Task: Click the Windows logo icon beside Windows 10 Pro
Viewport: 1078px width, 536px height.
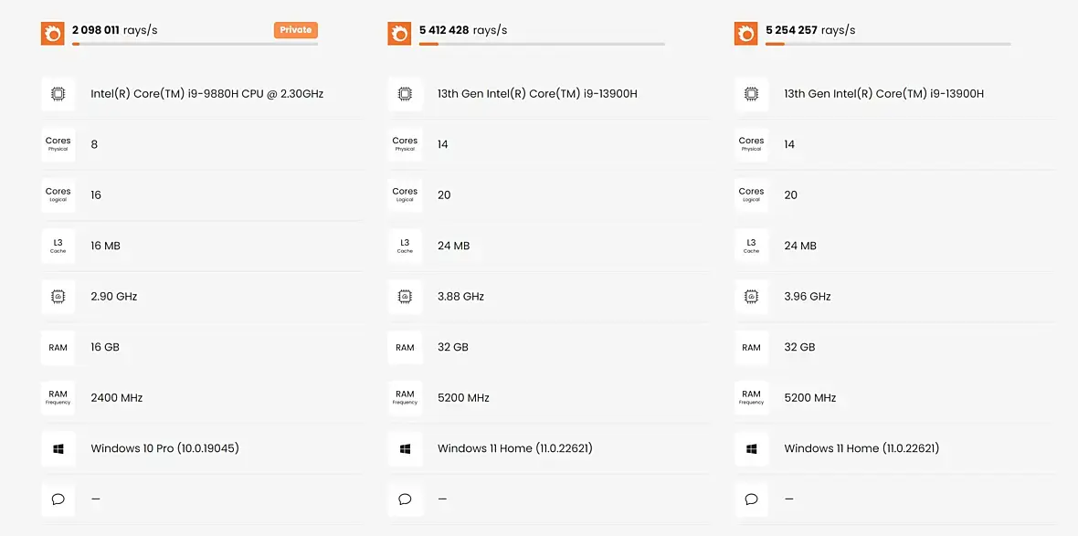Action: tap(58, 448)
